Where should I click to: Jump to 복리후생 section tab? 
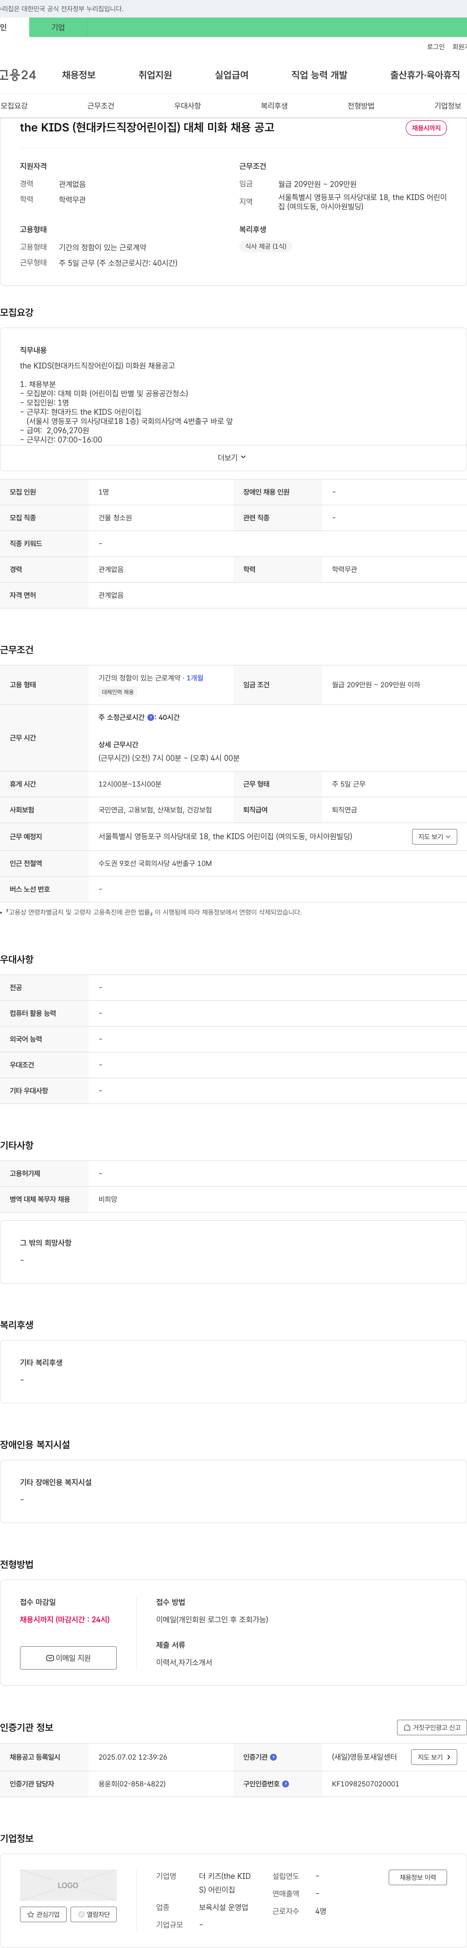[274, 106]
